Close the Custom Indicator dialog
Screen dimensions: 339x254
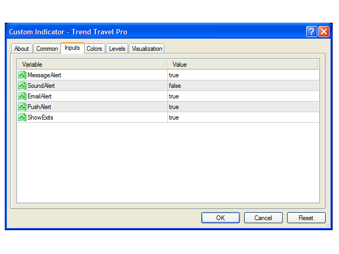coord(324,32)
